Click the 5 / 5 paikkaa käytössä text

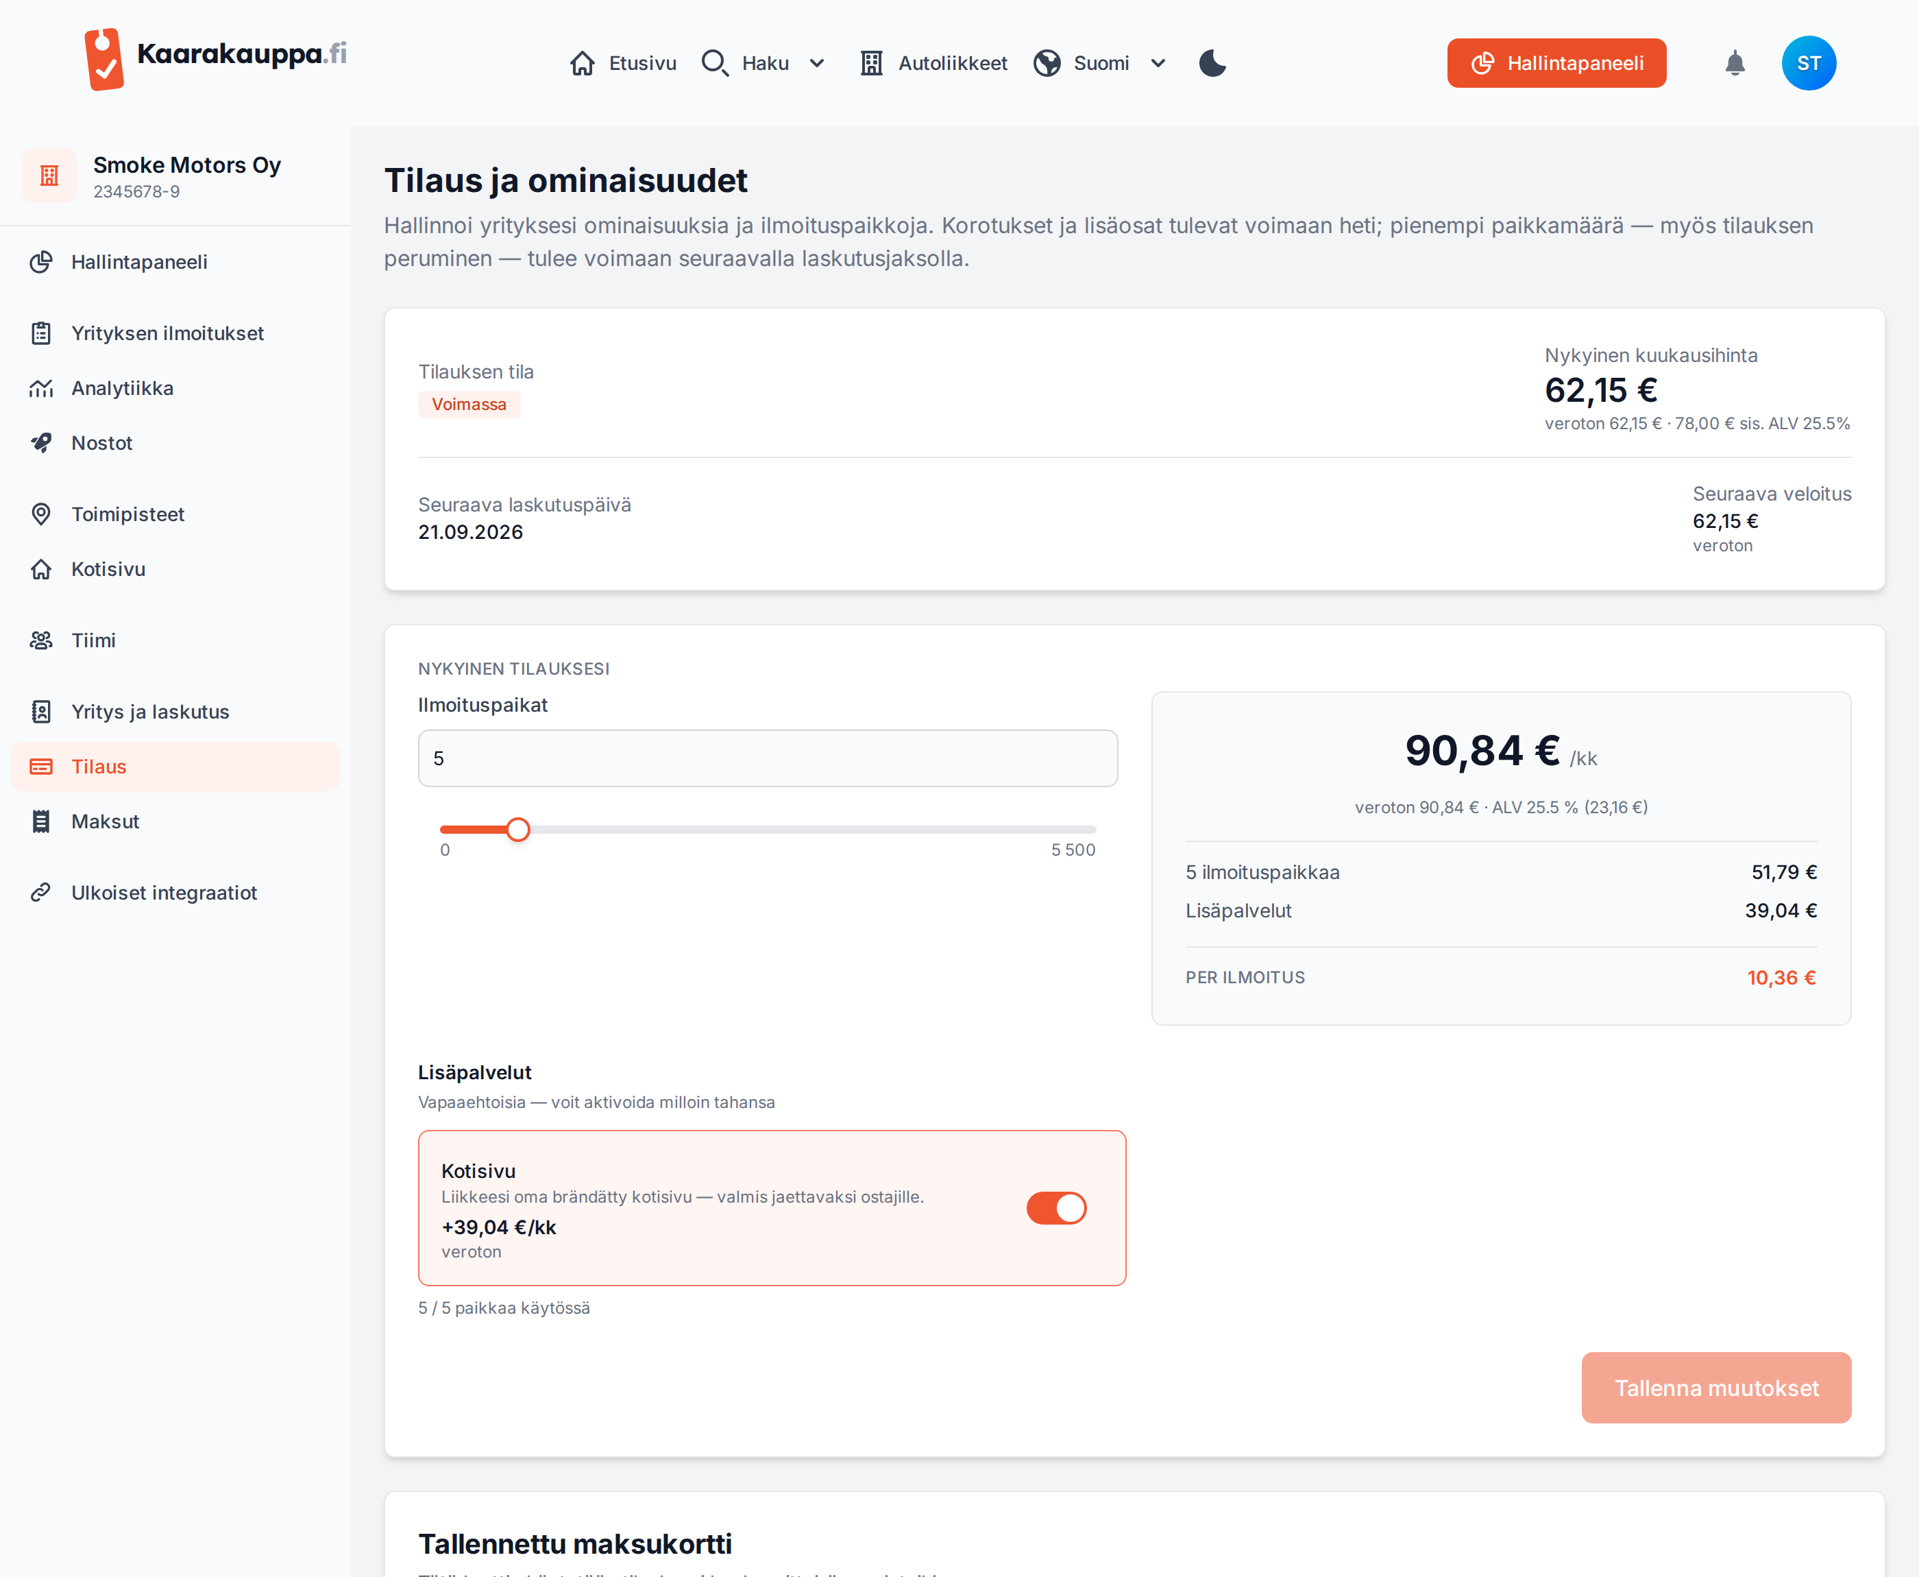504,1308
